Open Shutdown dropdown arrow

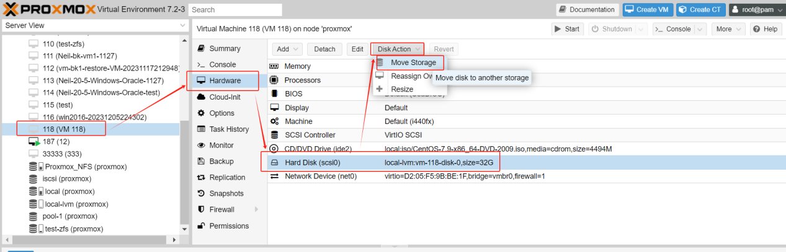(641, 29)
